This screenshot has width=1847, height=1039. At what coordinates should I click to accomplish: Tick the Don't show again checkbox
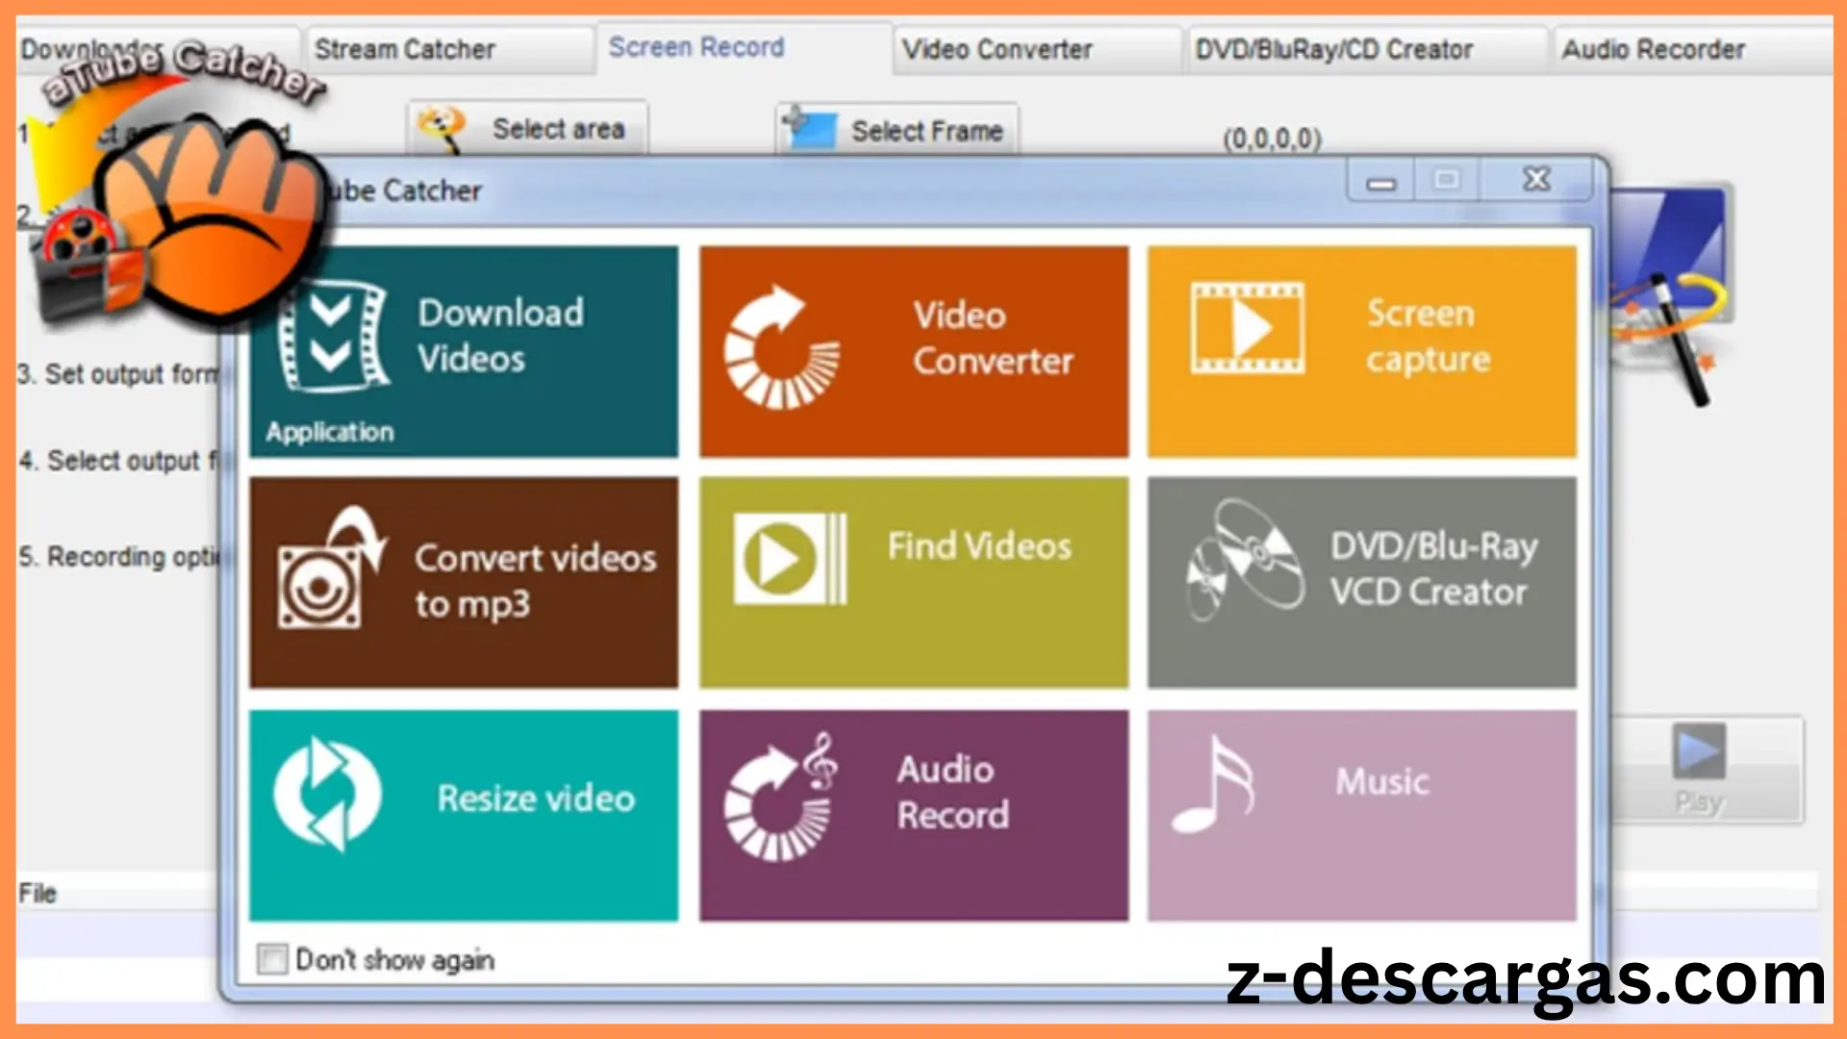272,959
